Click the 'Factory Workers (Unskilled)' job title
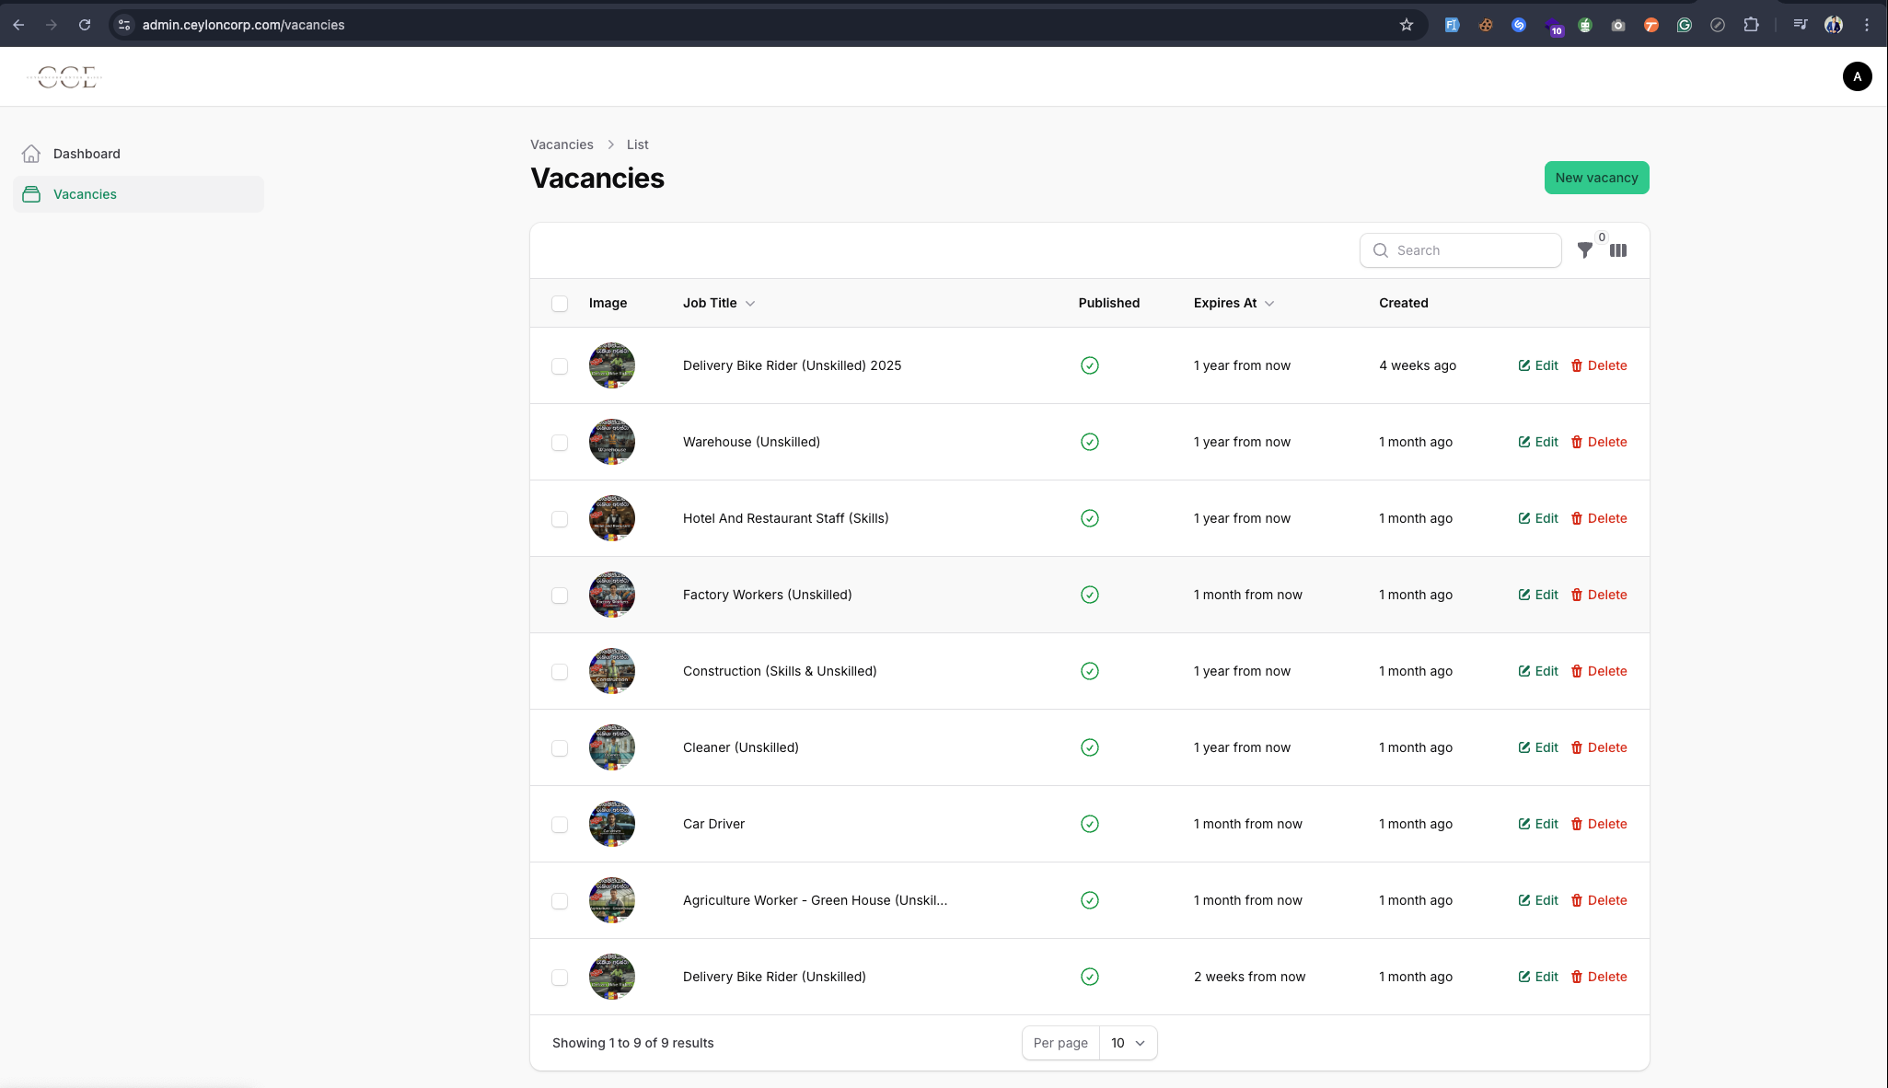This screenshot has width=1888, height=1088. (767, 595)
